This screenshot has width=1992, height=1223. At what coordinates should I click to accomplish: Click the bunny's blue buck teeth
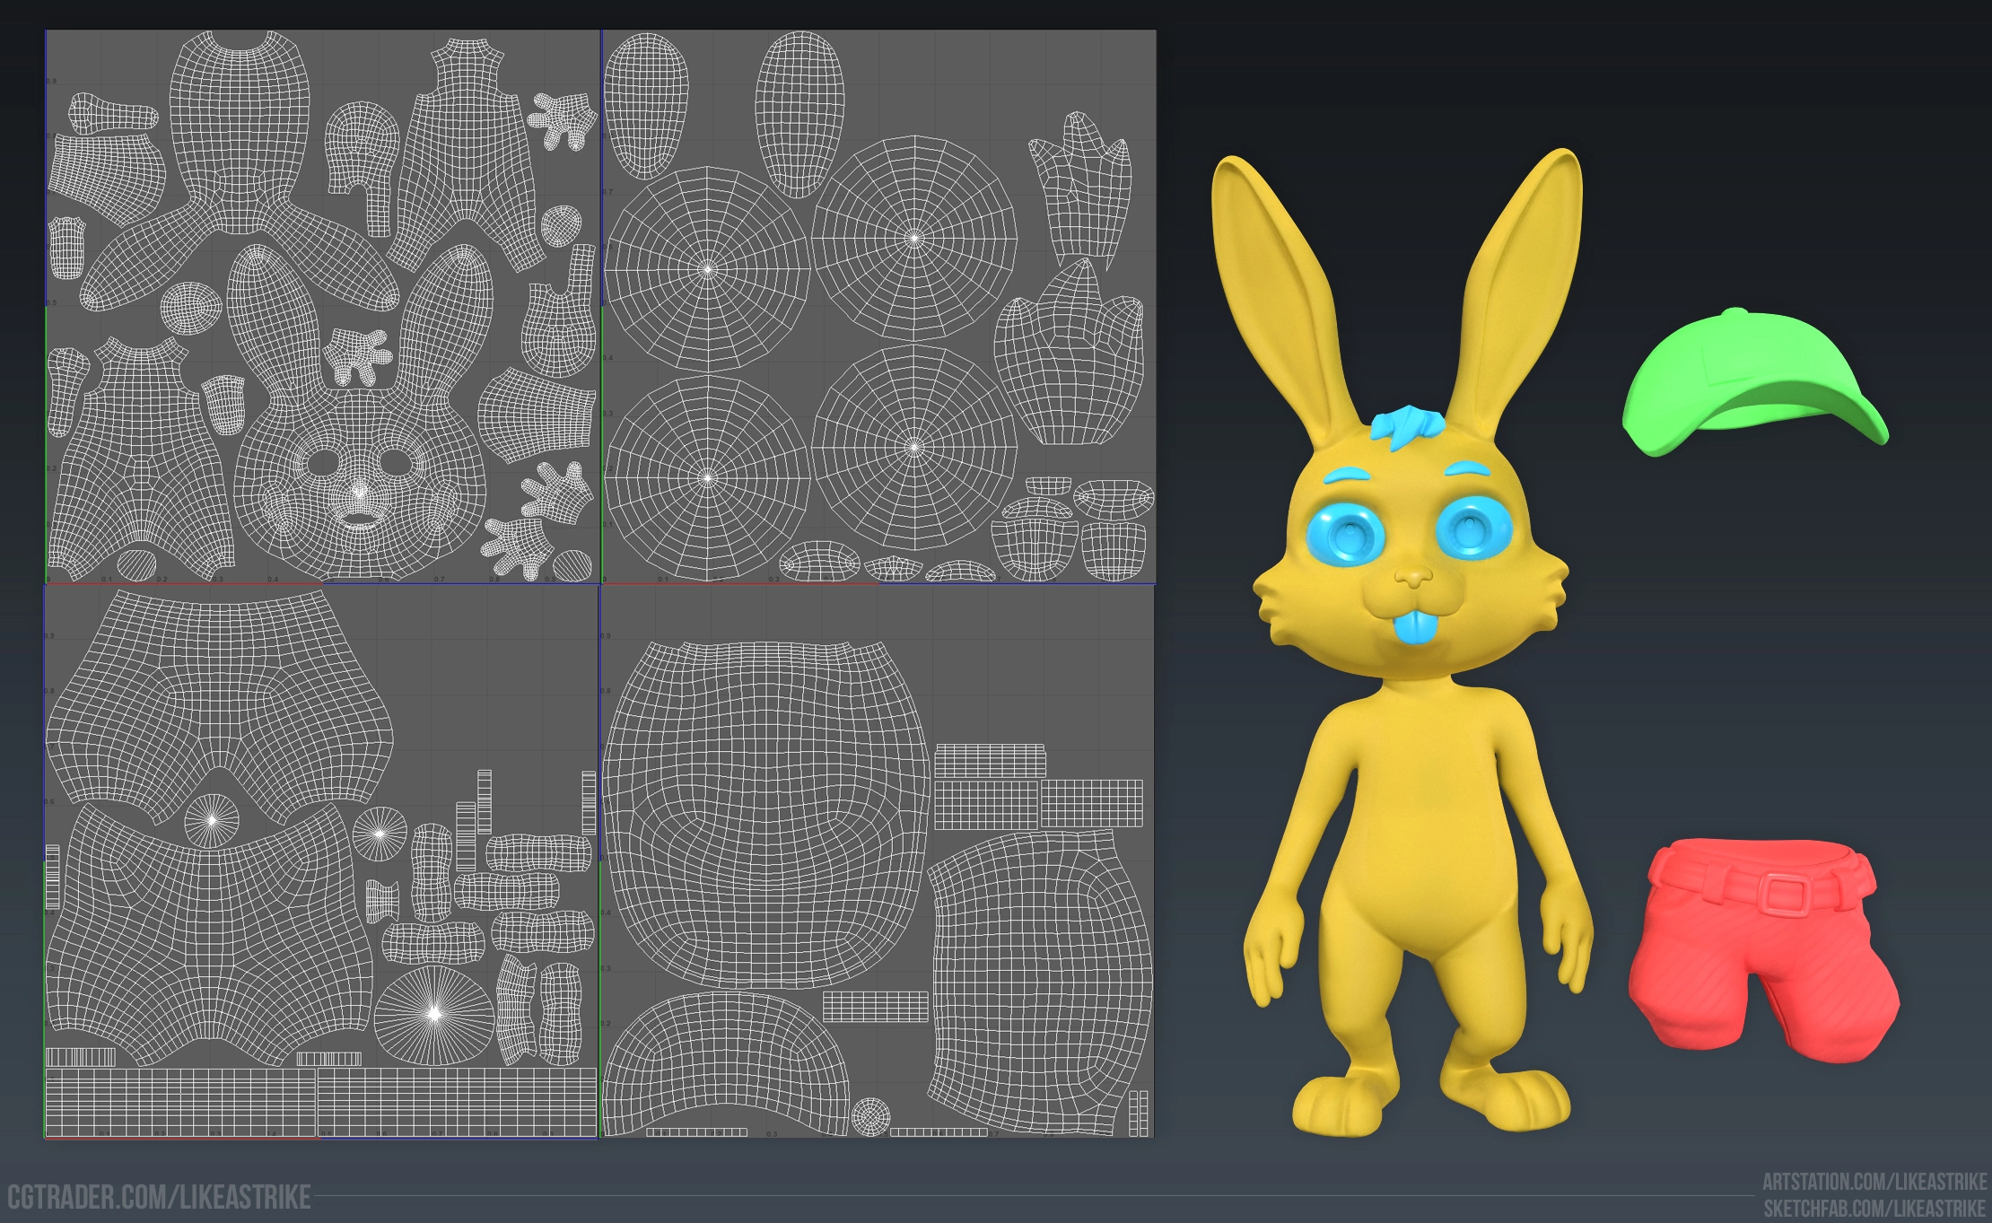[1418, 627]
